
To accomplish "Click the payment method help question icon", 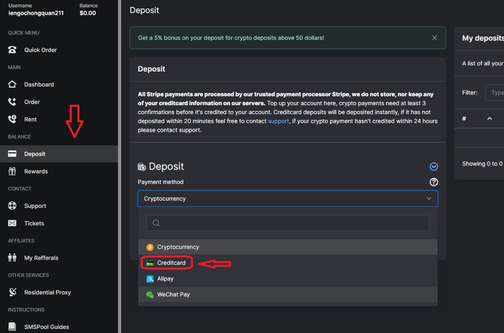I will (434, 182).
